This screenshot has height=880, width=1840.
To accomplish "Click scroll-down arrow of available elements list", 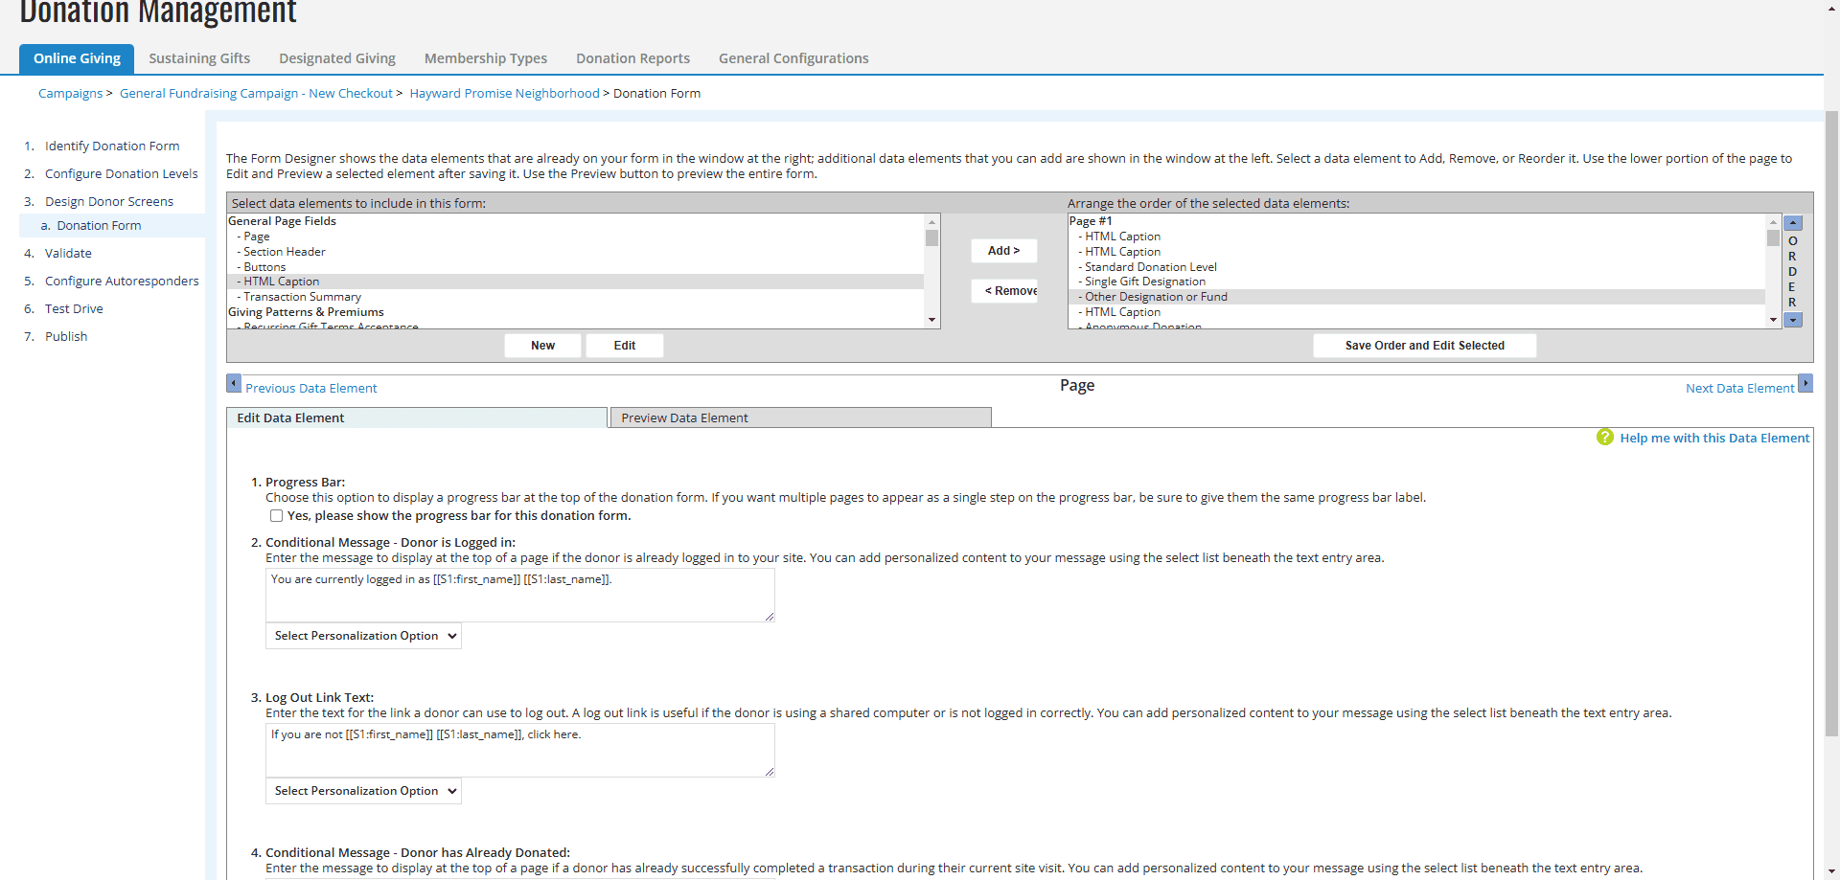I will [x=931, y=321].
